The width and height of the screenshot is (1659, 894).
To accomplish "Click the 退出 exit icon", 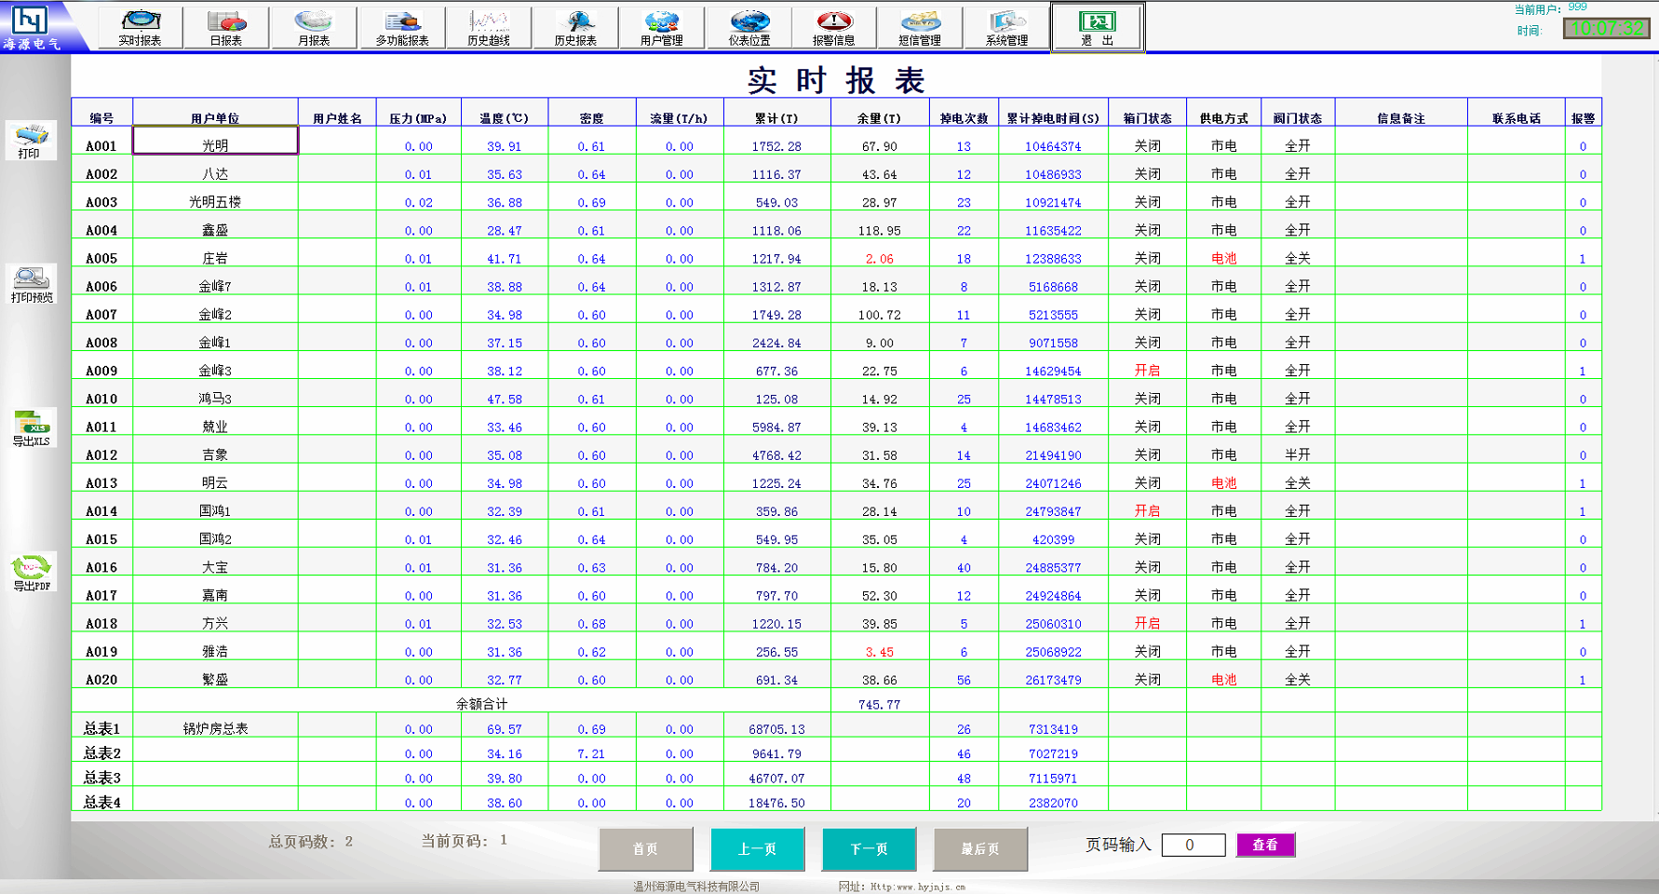I will pos(1097,27).
